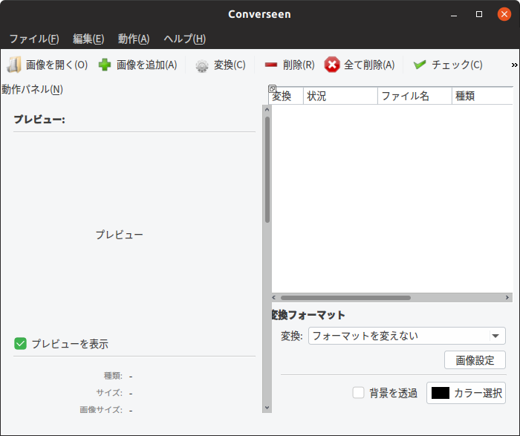Click the カラー選択 button

click(466, 393)
